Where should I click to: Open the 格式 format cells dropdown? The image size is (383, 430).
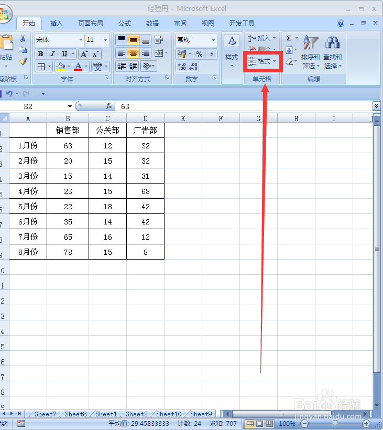click(262, 61)
